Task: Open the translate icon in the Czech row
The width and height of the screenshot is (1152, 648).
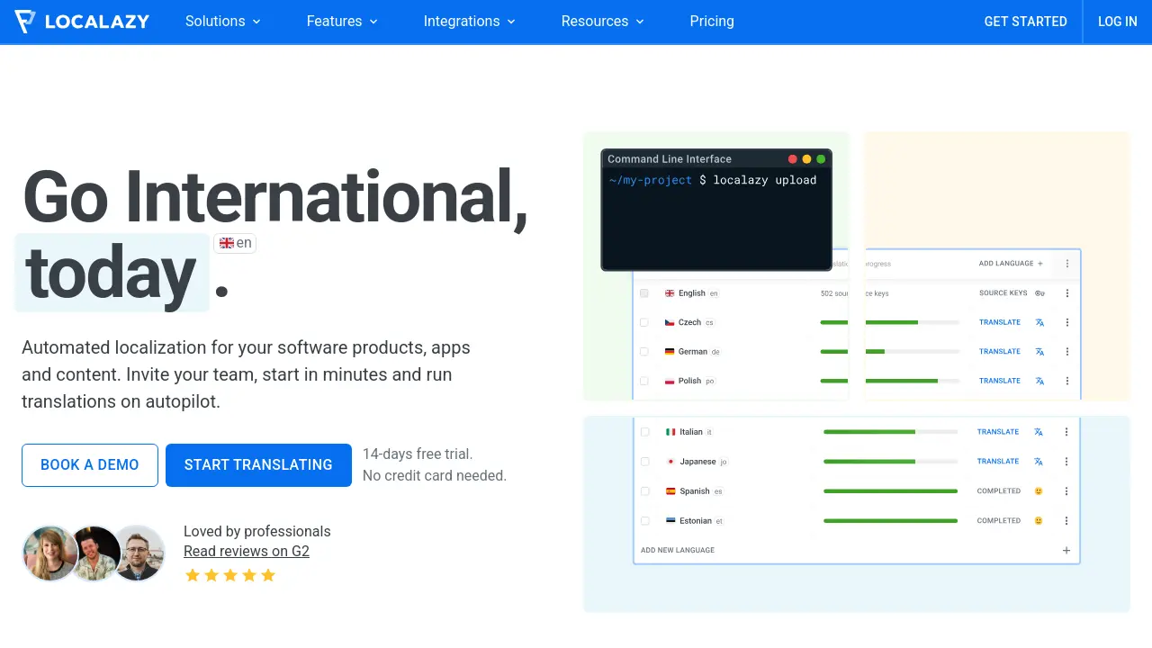Action: click(1039, 322)
